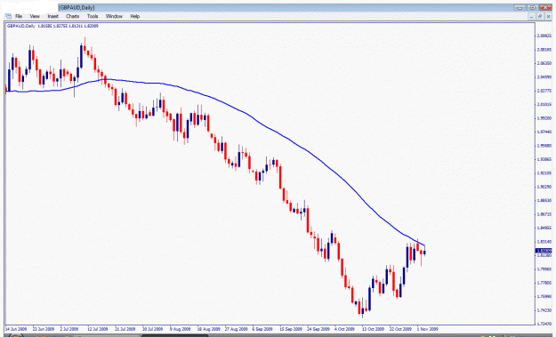556x337 pixels.
Task: Click the 27 Aug 2009 date label
Action: point(236,329)
